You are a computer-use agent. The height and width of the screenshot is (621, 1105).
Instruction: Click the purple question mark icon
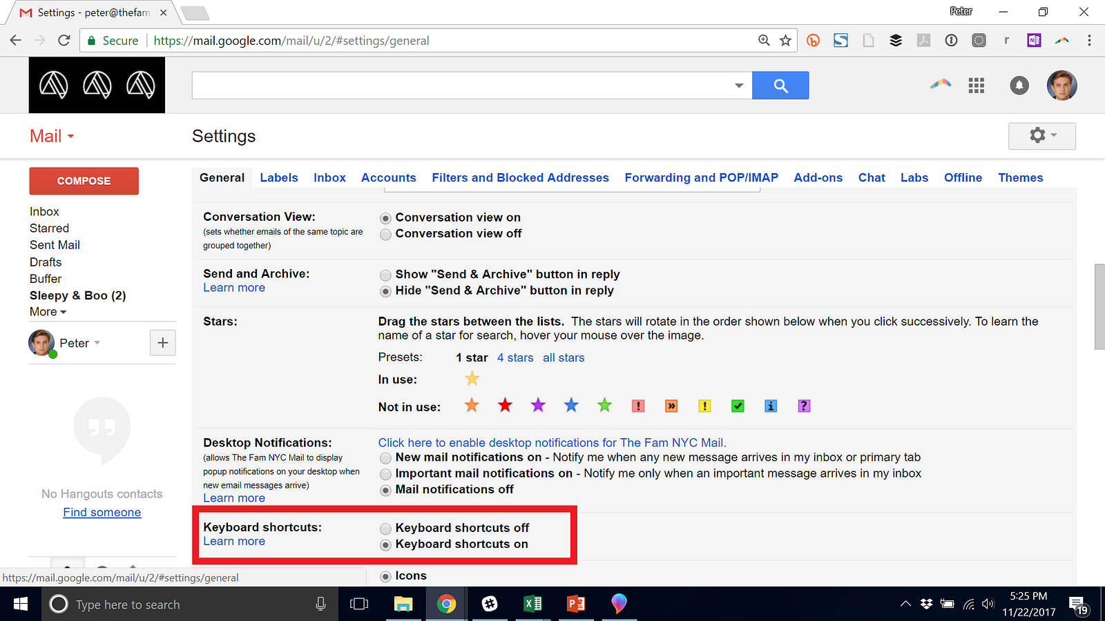pyautogui.click(x=804, y=406)
